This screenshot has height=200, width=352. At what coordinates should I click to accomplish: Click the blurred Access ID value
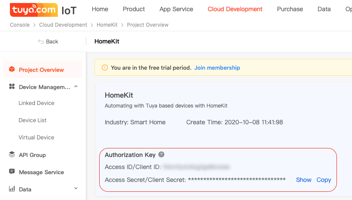coord(197,167)
